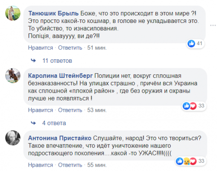Click thumbs-up reaction on Антонина Пристайко's comment
Image resolution: width=217 pixels, height=171 pixels.
click(x=180, y=161)
